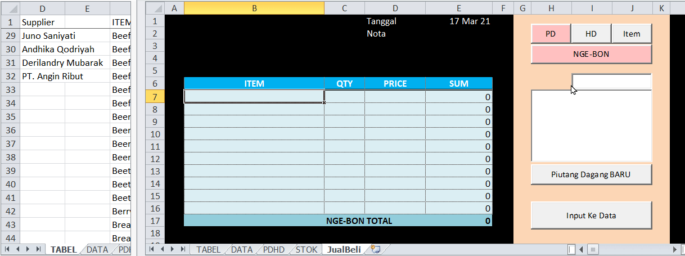The height and width of the screenshot is (256, 685).
Task: Go to first sheet using the right pane's sheet navigation arrow
Action: (153, 249)
